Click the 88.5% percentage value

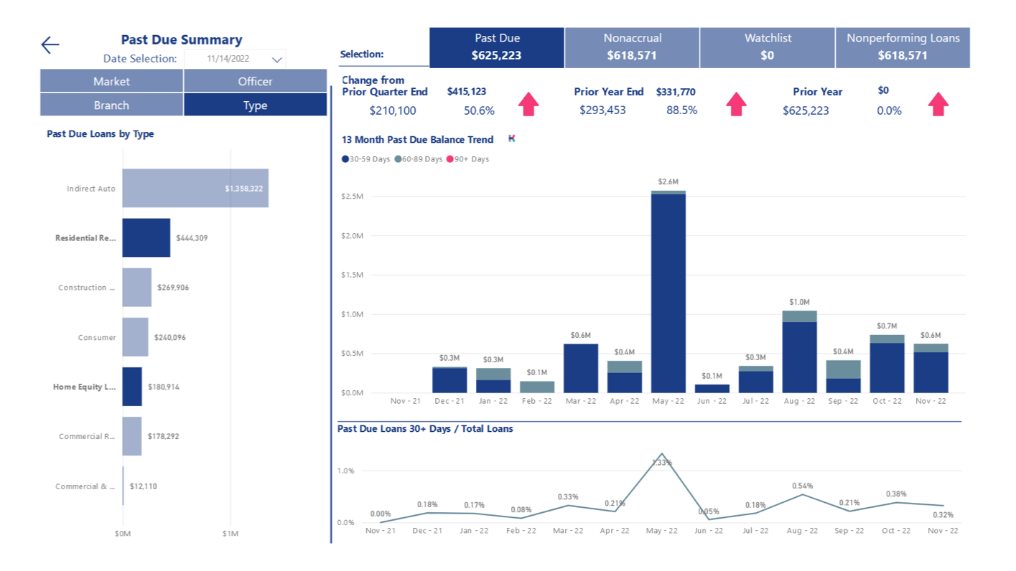(681, 110)
